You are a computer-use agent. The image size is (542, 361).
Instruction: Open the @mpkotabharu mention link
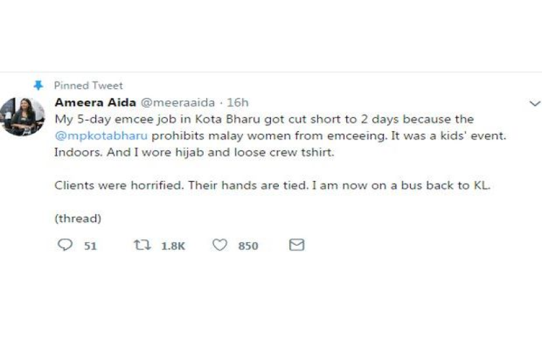click(97, 136)
